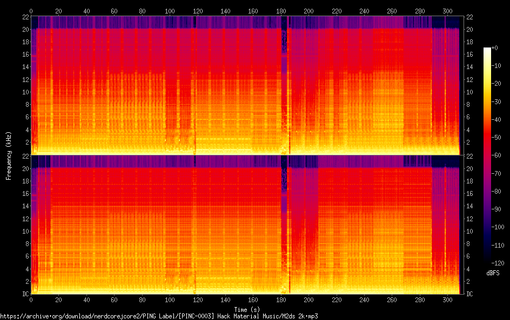Click the 40 tick on top time axis
The height and width of the screenshot is (320, 510).
pos(86,11)
